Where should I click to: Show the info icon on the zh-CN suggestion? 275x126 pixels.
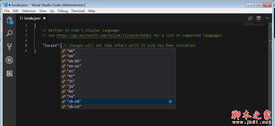click(x=170, y=102)
